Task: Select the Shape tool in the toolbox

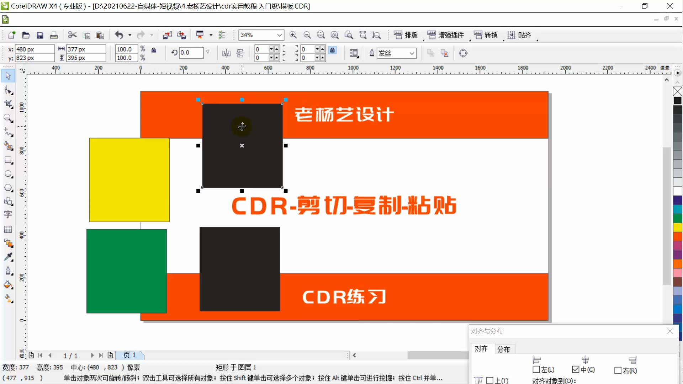Action: click(9, 90)
